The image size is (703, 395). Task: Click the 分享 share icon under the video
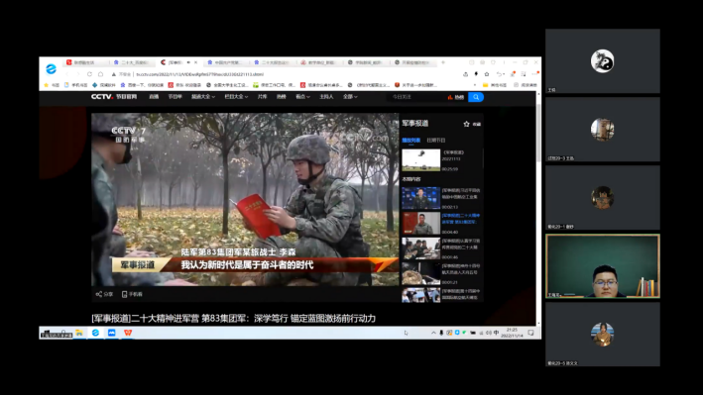98,294
